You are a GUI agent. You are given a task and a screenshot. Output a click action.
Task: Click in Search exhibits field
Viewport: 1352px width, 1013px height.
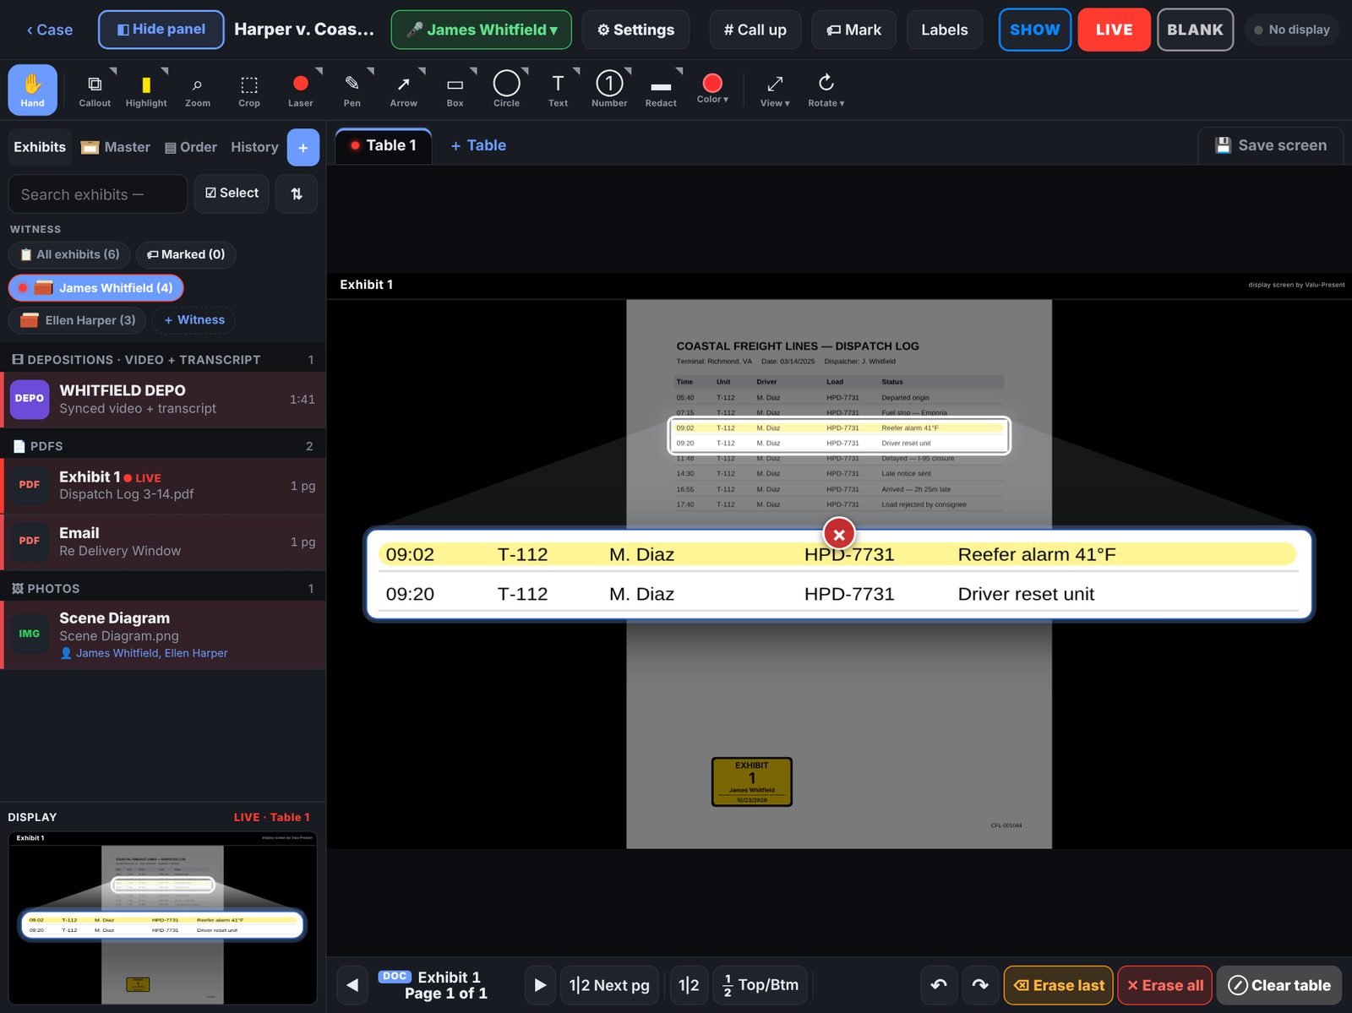coord(98,194)
